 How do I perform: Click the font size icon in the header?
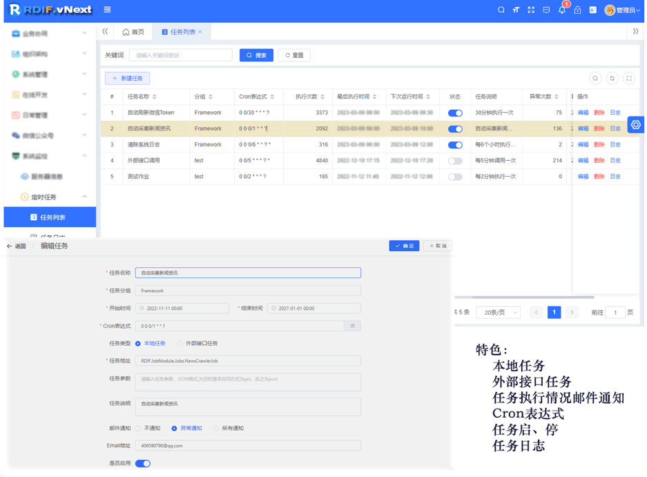click(x=516, y=10)
